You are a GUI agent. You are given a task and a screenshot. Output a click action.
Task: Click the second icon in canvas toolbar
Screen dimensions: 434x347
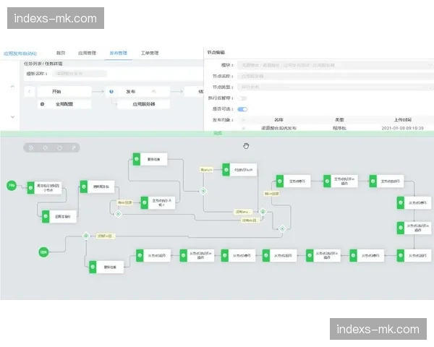click(x=46, y=147)
